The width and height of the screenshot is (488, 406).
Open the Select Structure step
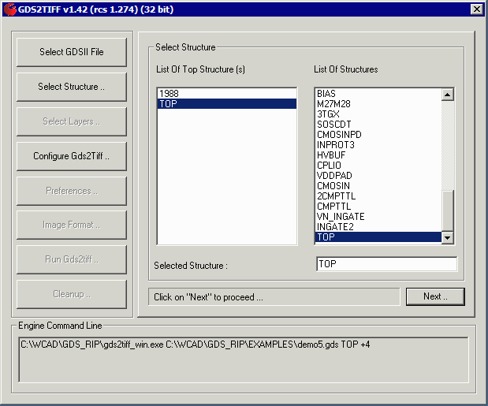tap(72, 87)
